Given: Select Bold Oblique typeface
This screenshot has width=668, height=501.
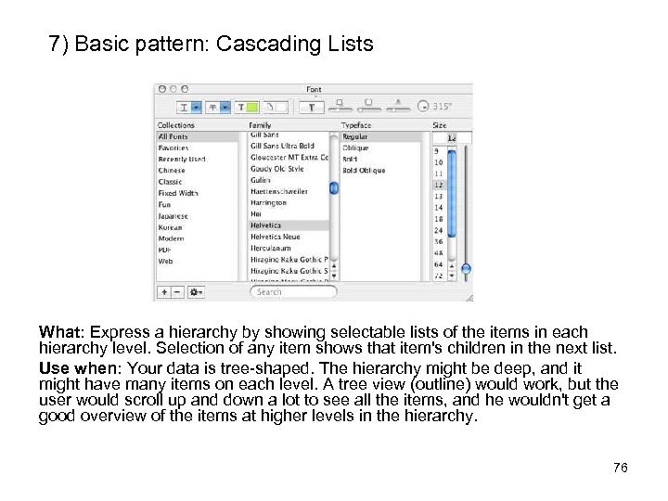Looking at the screenshot, I should click(381, 171).
